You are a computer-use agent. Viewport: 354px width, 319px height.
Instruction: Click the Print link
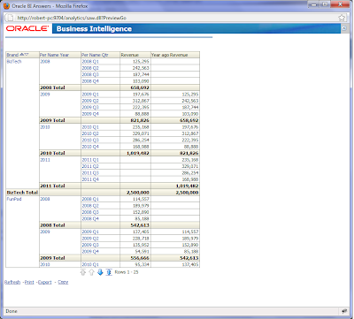(29, 282)
